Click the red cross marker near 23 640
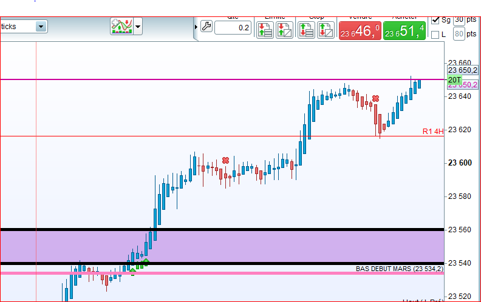Screen dimensions: 481x302 375,99
